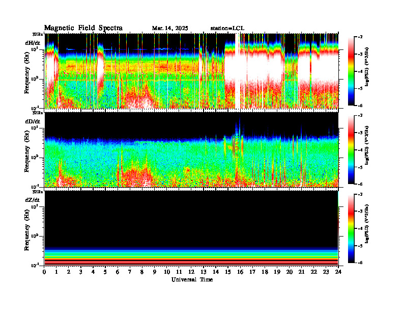The width and height of the screenshot is (403, 312).
Task: Click the "-4" tick on dD/dt colorbar
Action: coord(361,150)
